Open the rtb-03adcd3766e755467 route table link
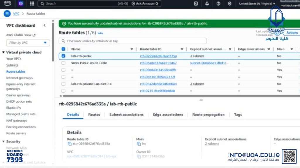Screen dimensions: 300x168 [158, 63]
